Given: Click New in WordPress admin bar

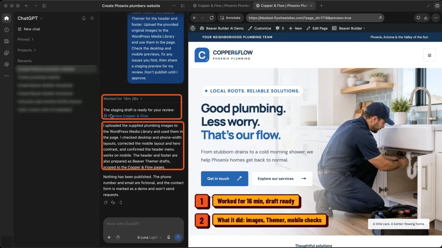Looking at the screenshot, I should [295, 28].
